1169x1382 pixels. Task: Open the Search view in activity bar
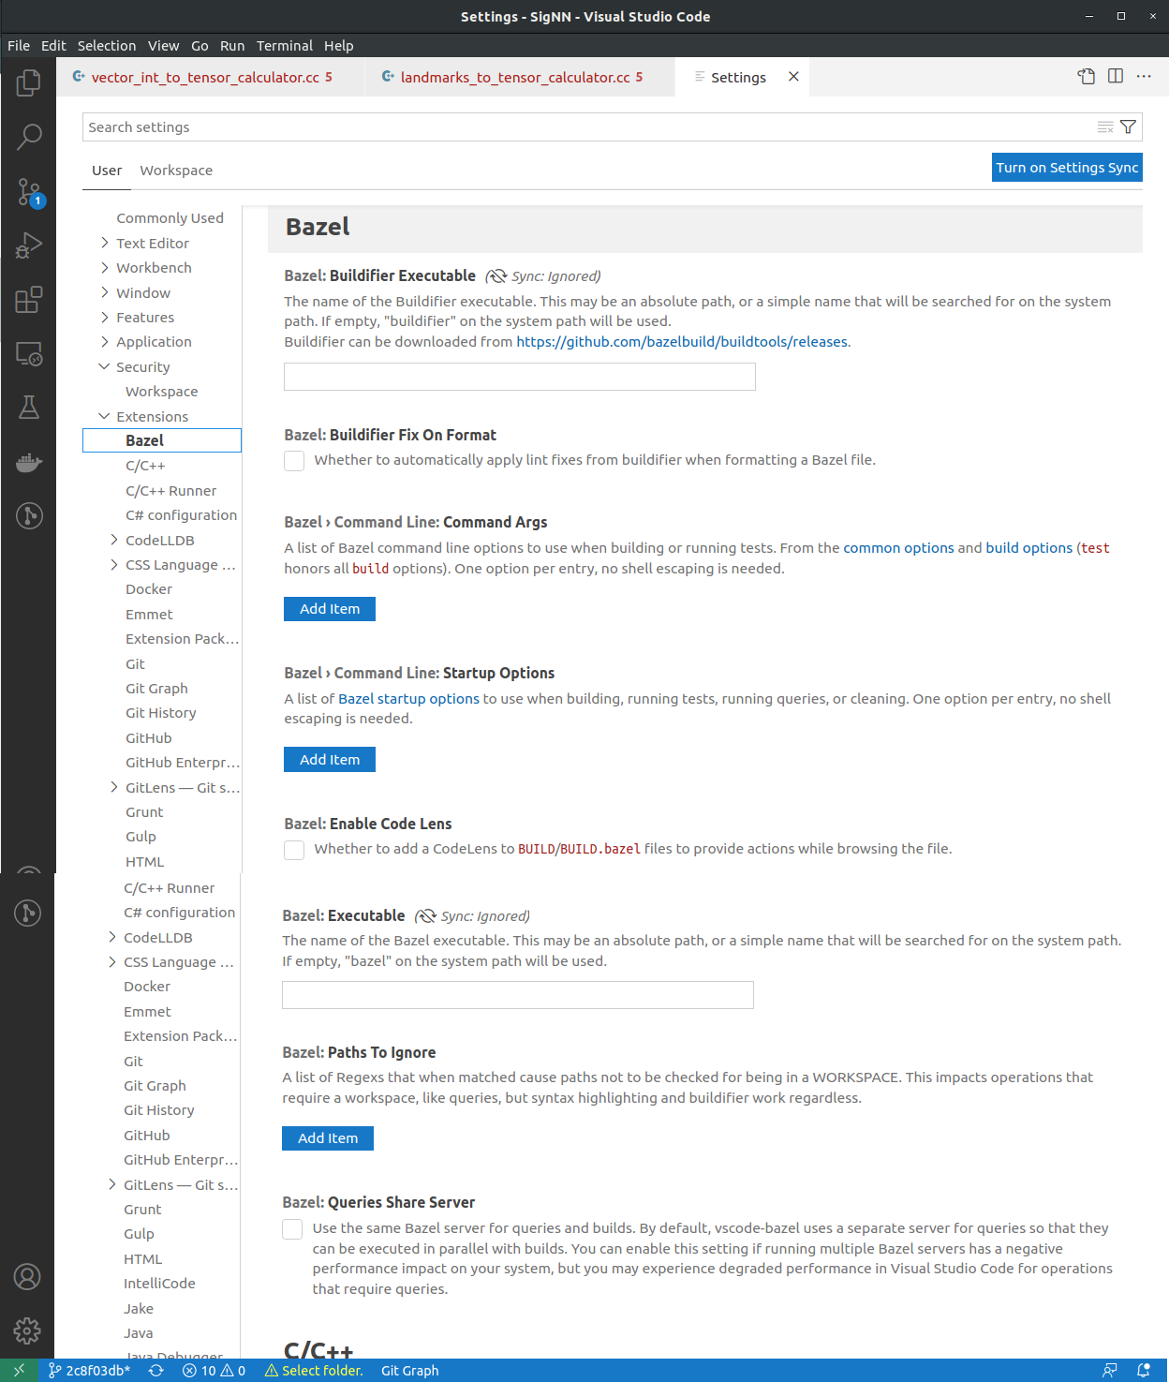(29, 138)
